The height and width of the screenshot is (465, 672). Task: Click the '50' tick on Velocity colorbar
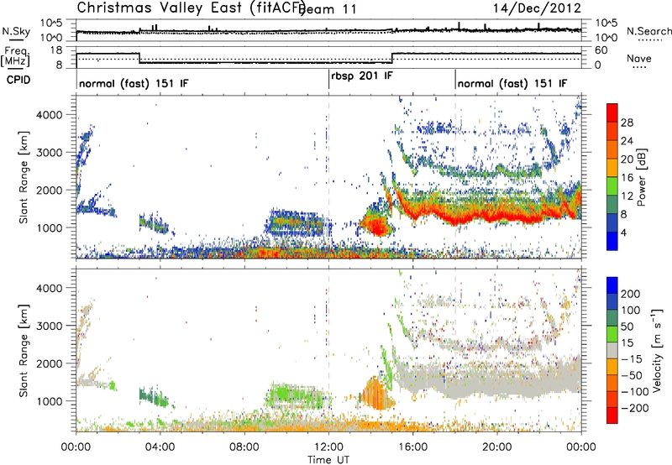tap(627, 327)
